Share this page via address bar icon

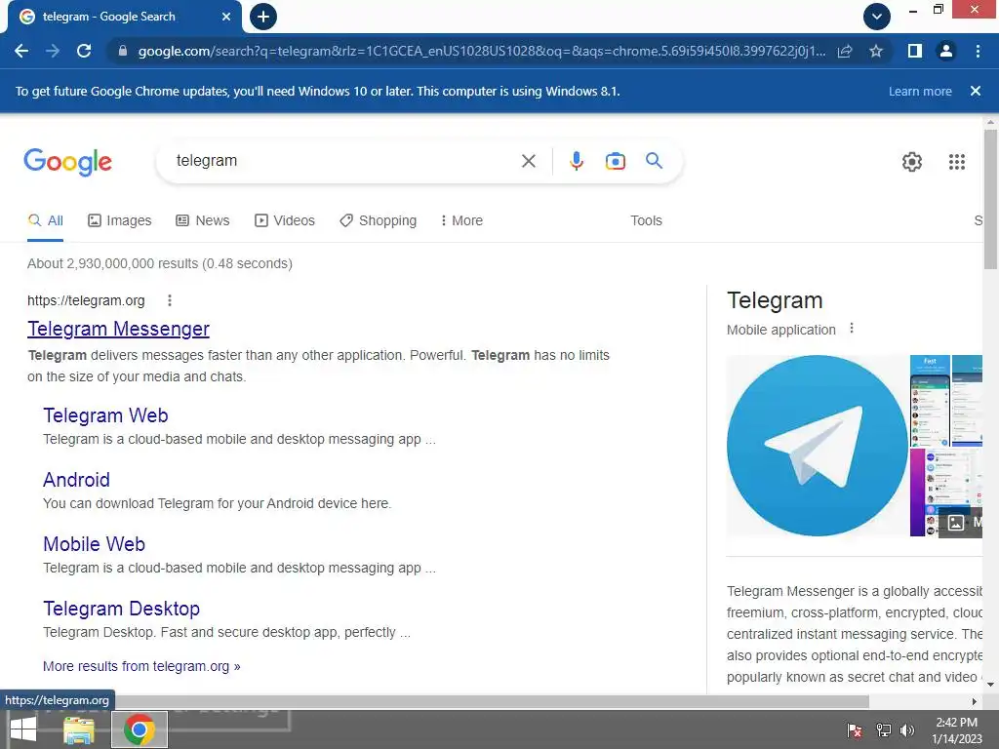point(845,51)
